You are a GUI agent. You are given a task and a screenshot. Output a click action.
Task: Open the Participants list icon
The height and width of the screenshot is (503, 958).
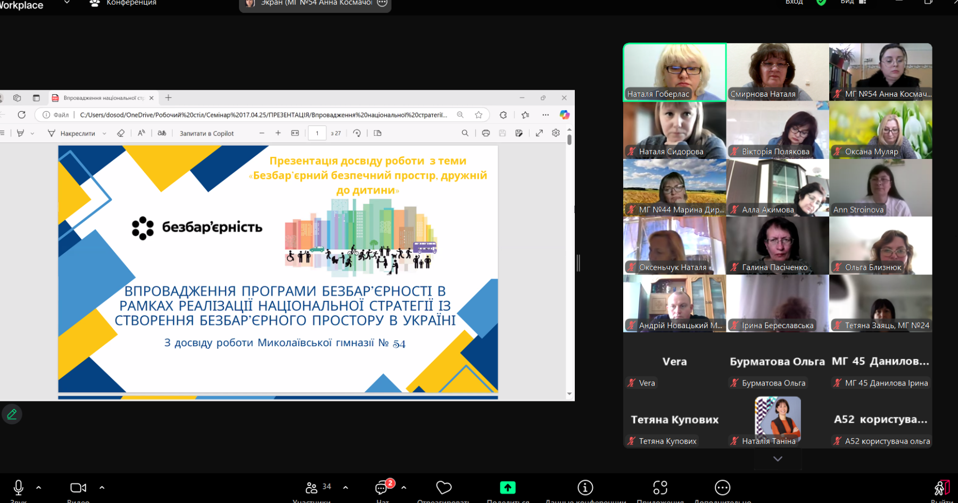312,488
